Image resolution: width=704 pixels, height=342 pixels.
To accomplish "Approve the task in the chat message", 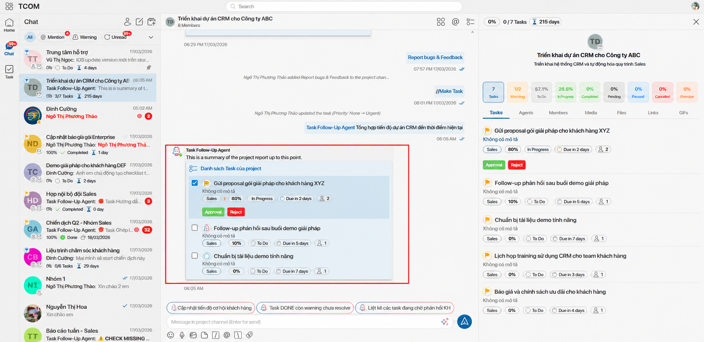I will pos(213,212).
